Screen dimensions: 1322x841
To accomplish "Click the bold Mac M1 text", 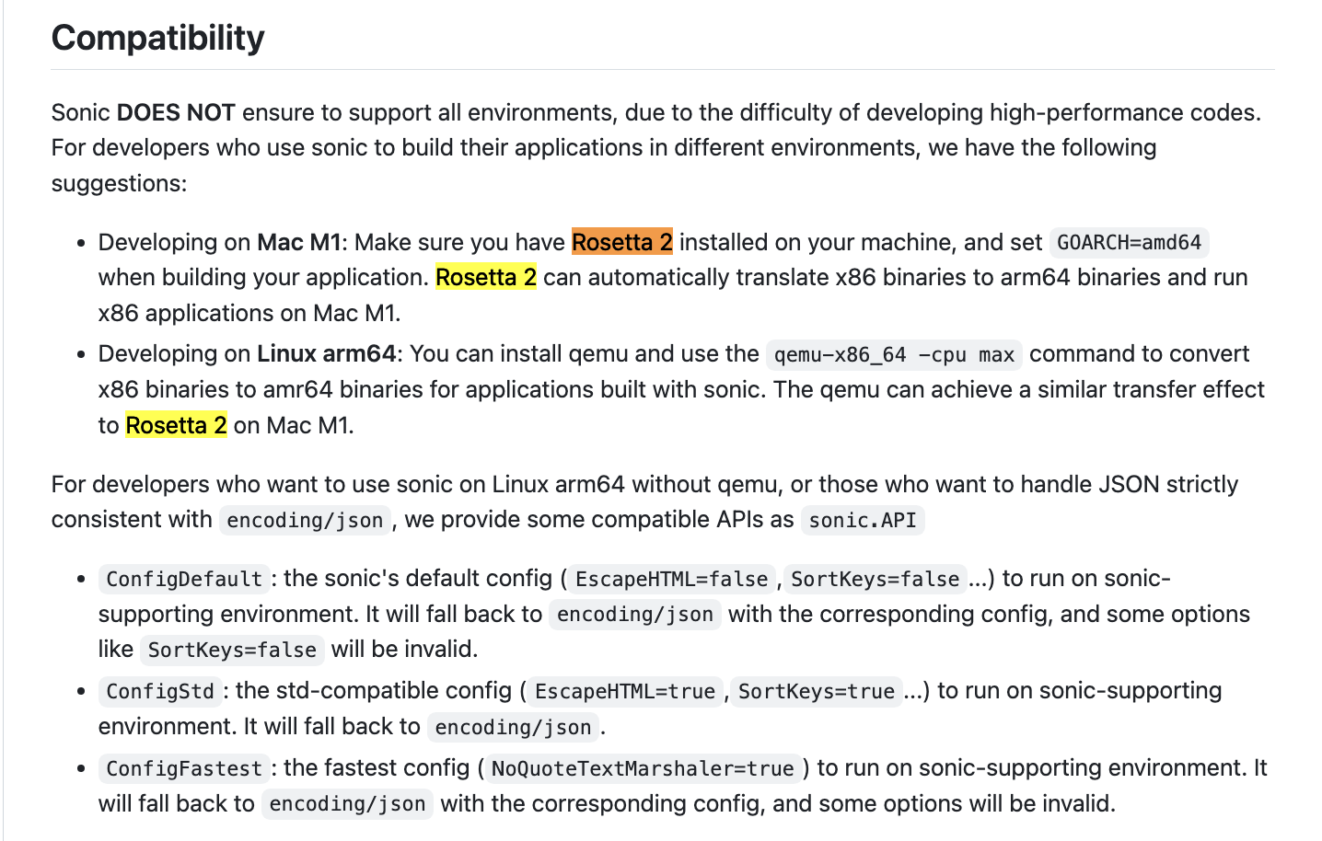I will [299, 242].
